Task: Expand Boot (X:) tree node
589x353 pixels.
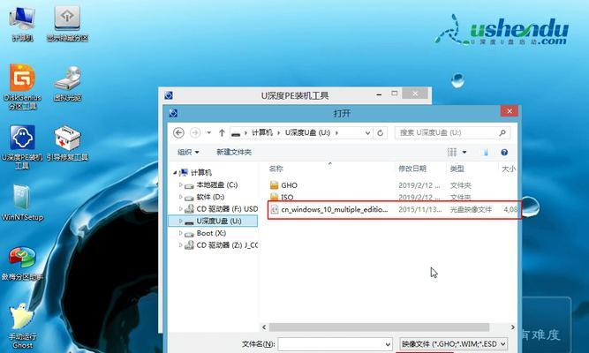Action: coord(181,233)
